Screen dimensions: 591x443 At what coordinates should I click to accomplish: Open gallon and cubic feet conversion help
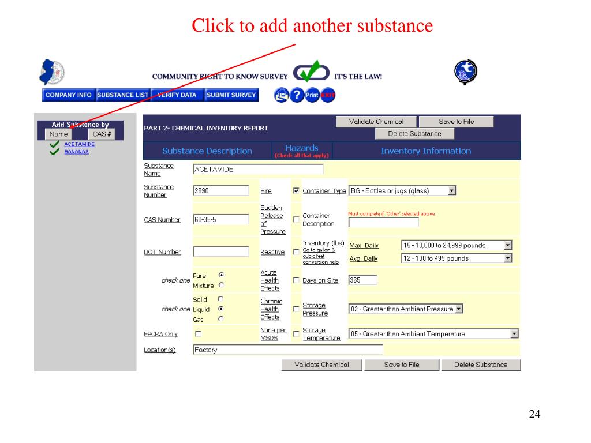(x=321, y=256)
